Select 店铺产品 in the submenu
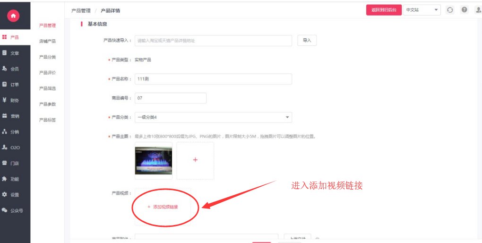The image size is (482, 243). click(47, 41)
